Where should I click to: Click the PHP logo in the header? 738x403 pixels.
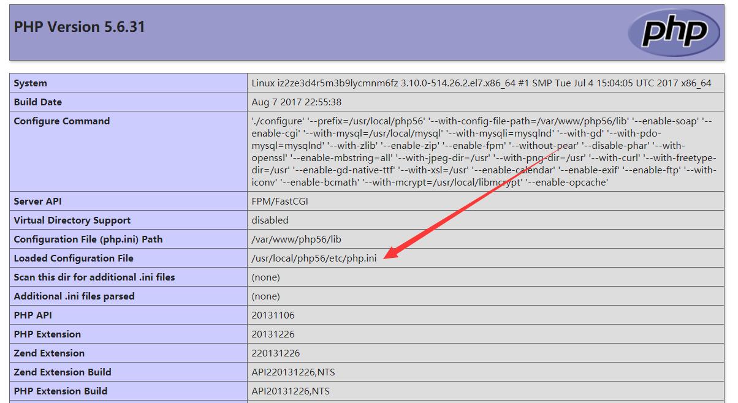pyautogui.click(x=674, y=32)
